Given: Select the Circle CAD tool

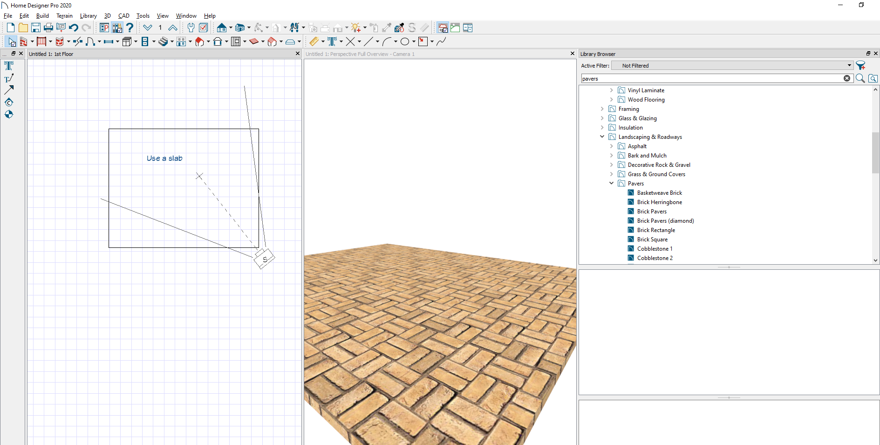Looking at the screenshot, I should coord(405,42).
